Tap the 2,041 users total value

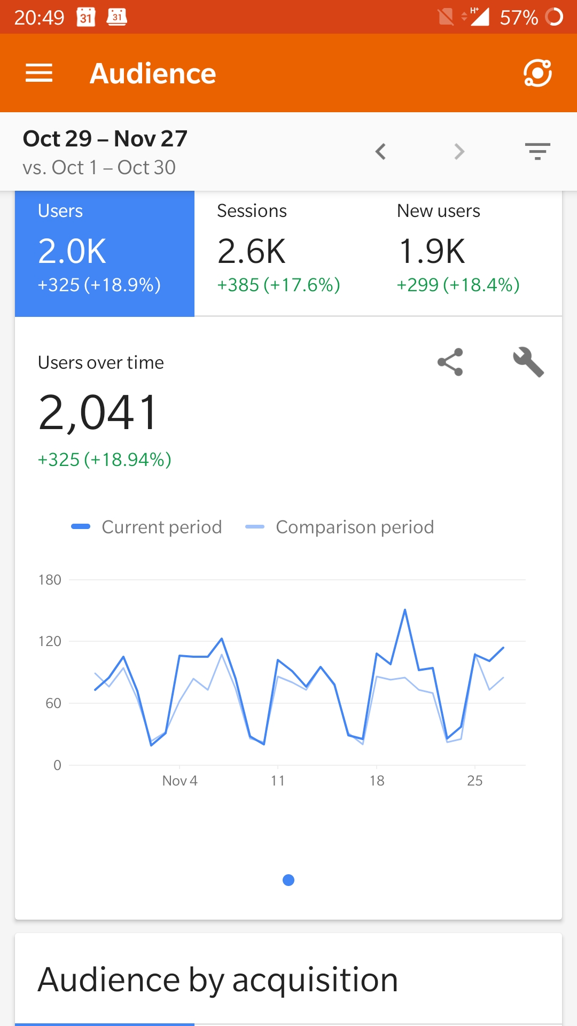click(x=98, y=412)
